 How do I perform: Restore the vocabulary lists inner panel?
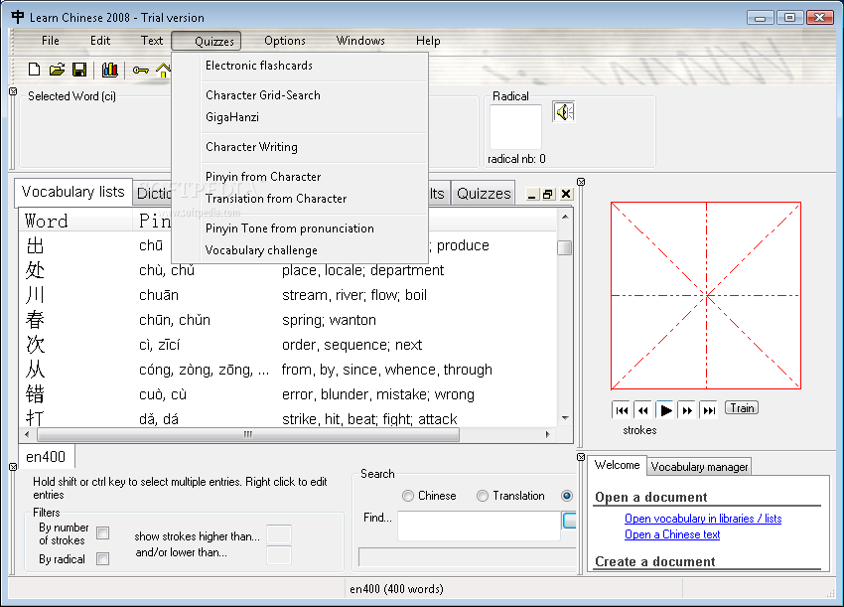[x=548, y=195]
